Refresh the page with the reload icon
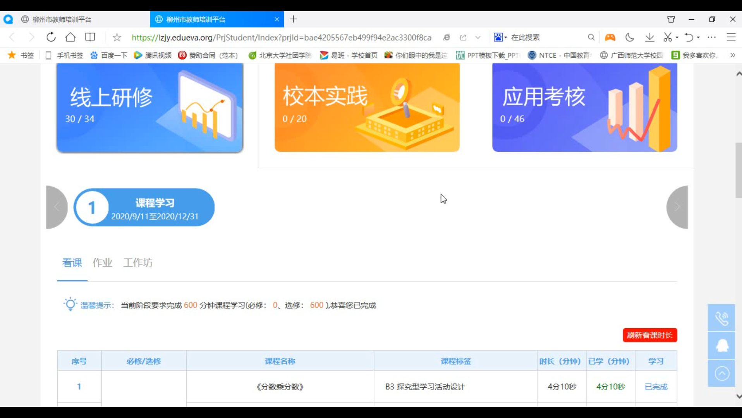 coord(51,37)
